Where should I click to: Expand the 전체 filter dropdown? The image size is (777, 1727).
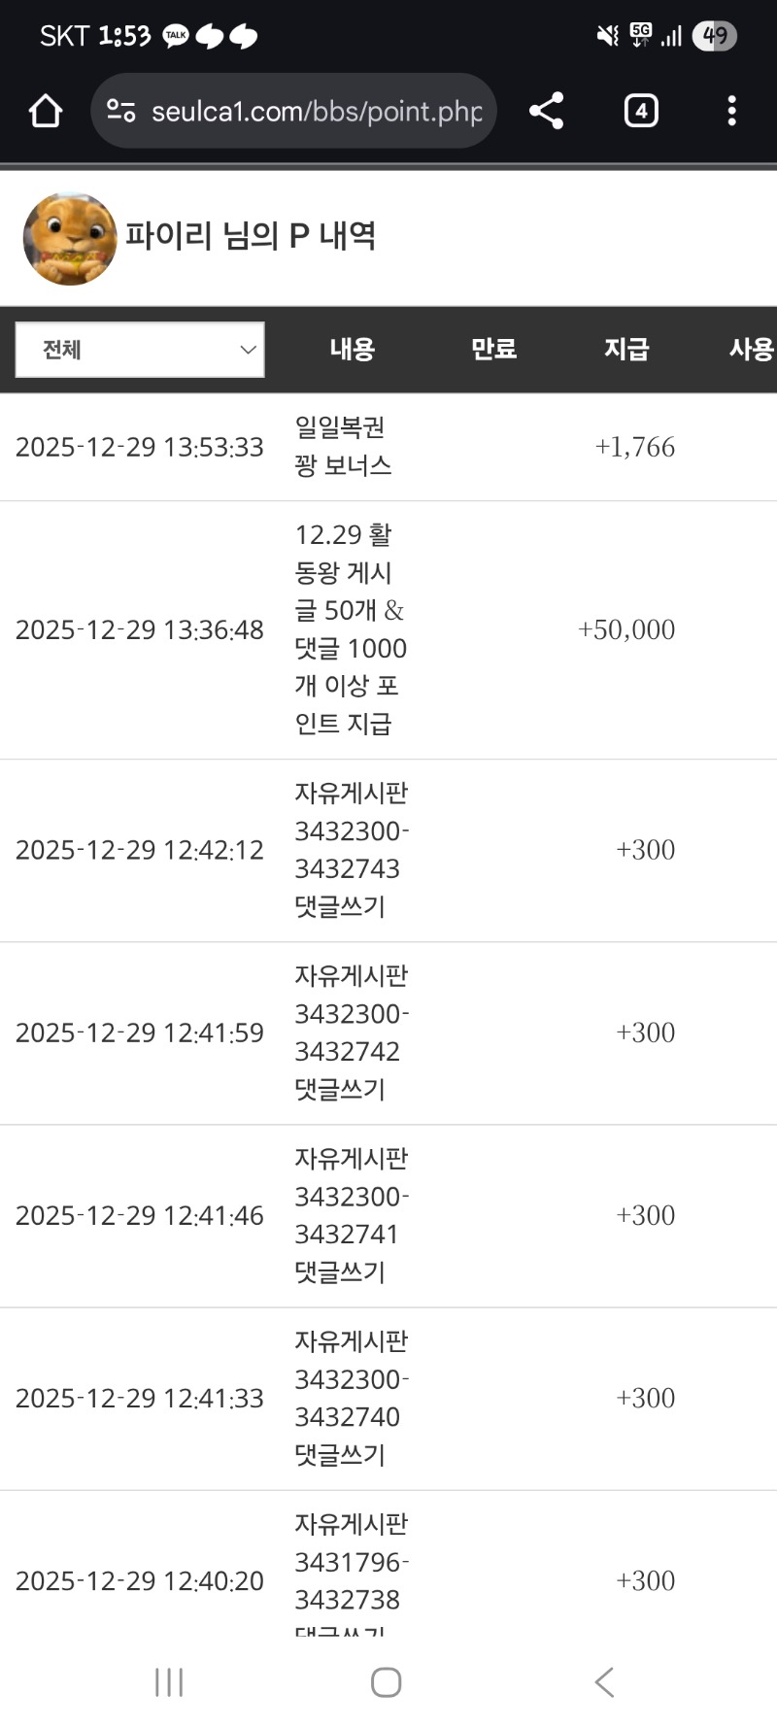click(x=140, y=350)
